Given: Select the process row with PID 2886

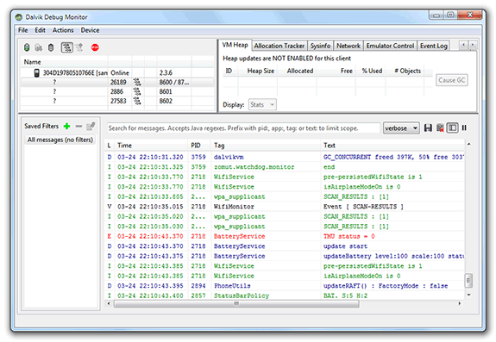Looking at the screenshot, I should 117,92.
